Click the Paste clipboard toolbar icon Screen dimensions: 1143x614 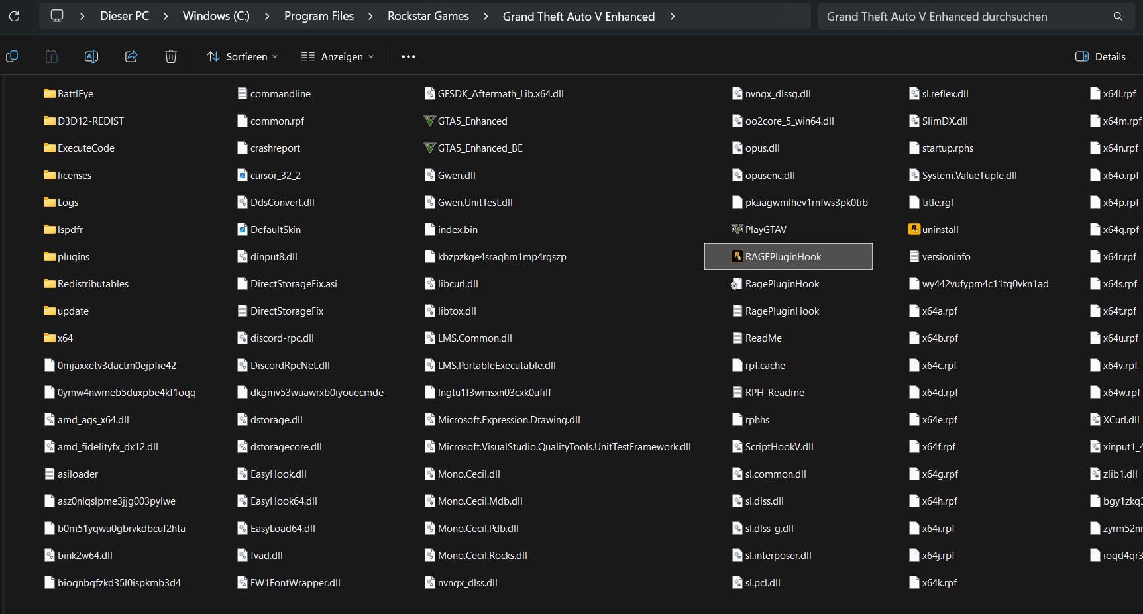click(x=52, y=56)
